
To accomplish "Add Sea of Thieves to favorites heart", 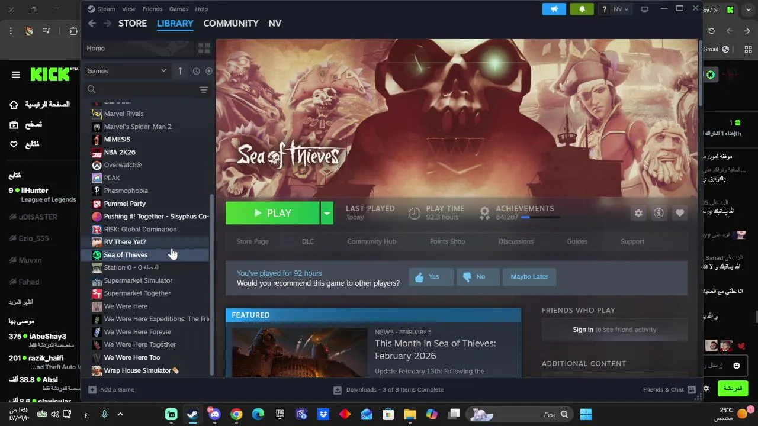I will pos(679,213).
